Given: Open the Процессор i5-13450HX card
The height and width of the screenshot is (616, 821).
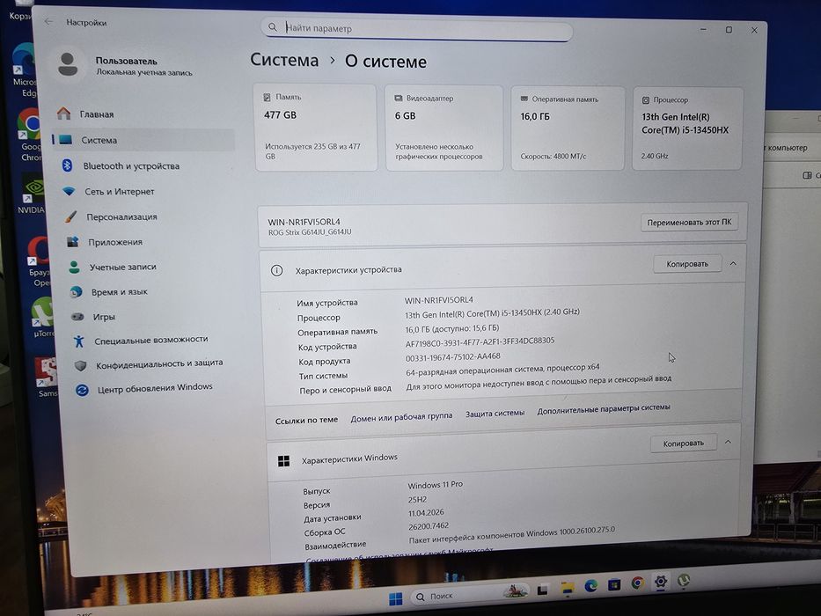Looking at the screenshot, I should point(687,128).
